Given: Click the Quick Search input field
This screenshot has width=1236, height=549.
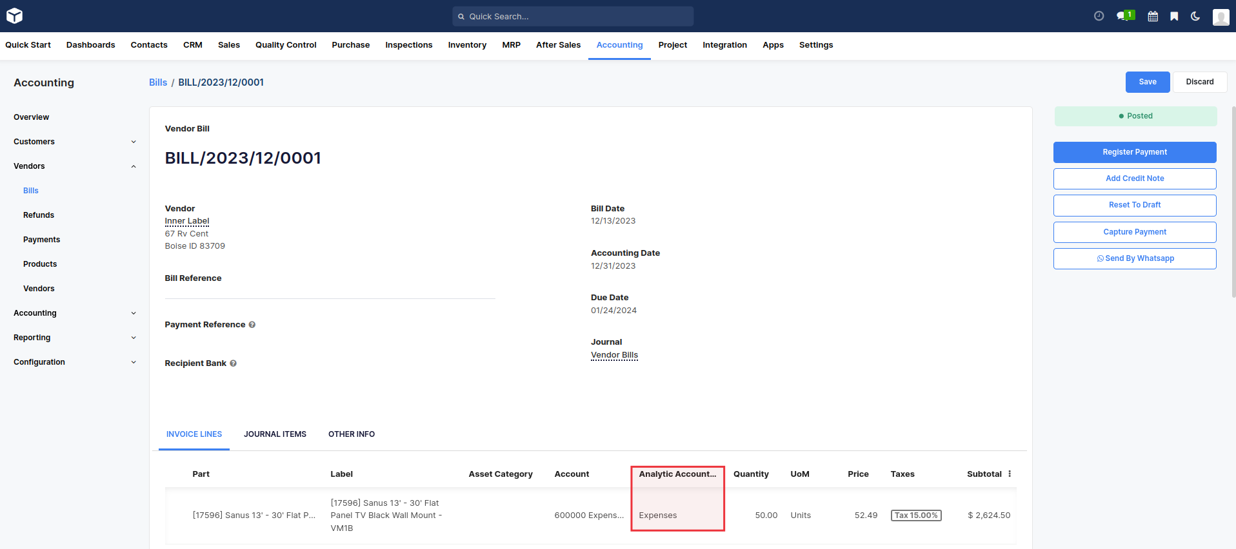Looking at the screenshot, I should [573, 17].
